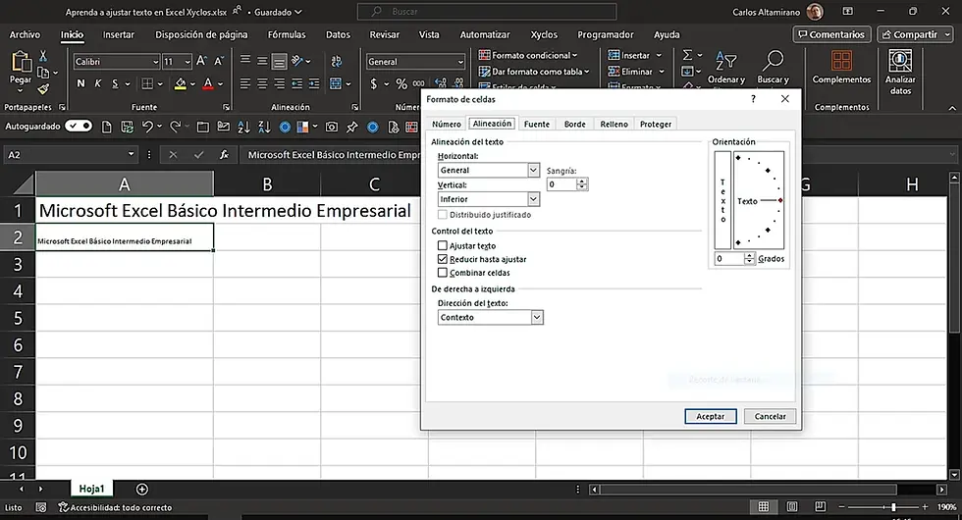Click the font color red A swatch
The height and width of the screenshot is (520, 962).
[x=207, y=83]
